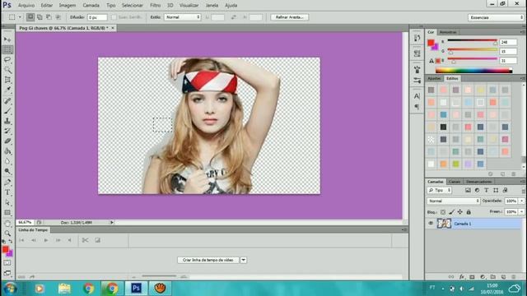Create a new group folder in Camadas panel

pos(493,277)
